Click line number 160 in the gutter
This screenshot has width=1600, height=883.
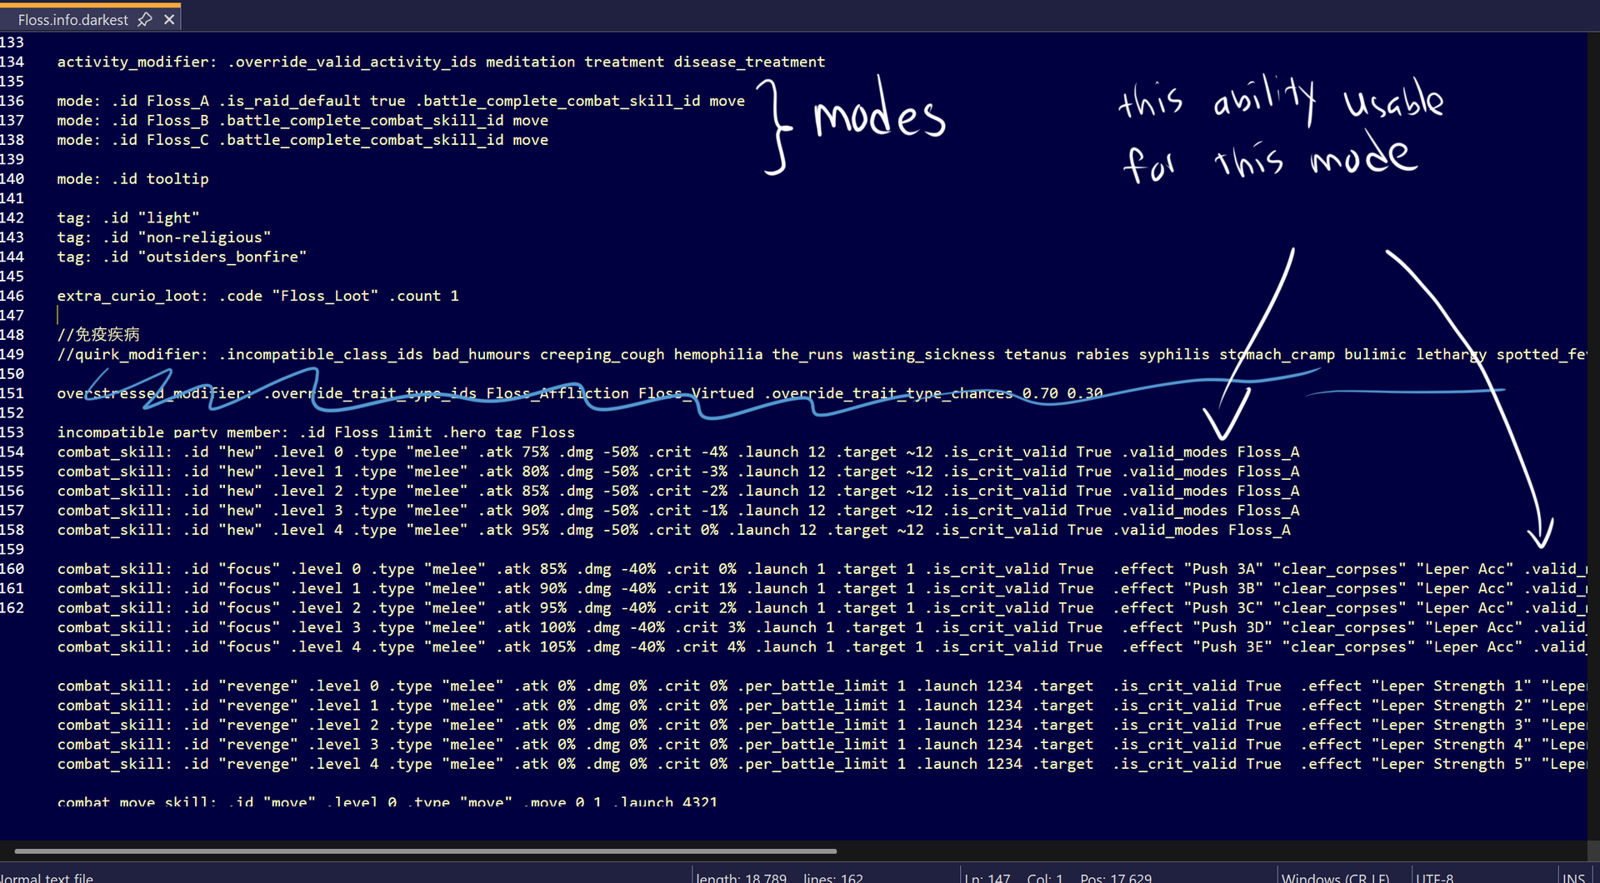tap(12, 569)
